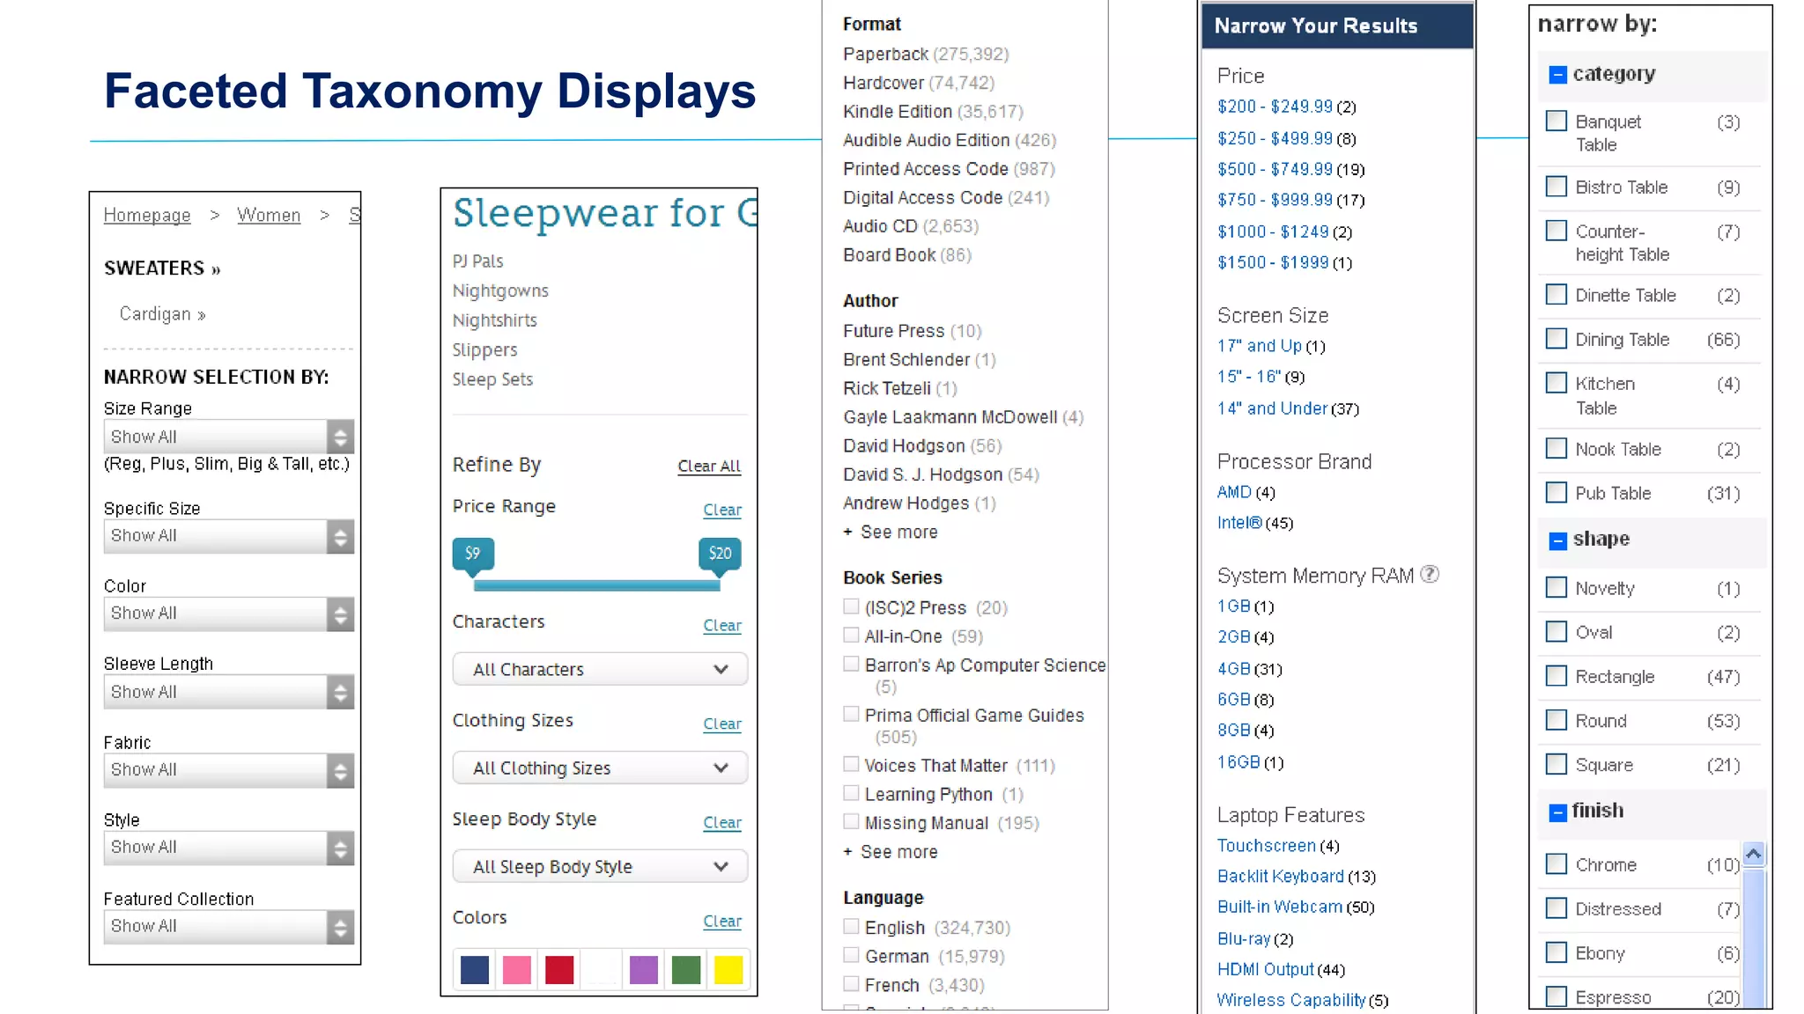Check the (ISC)2 Press series checkbox
1804x1014 pixels.
point(851,606)
